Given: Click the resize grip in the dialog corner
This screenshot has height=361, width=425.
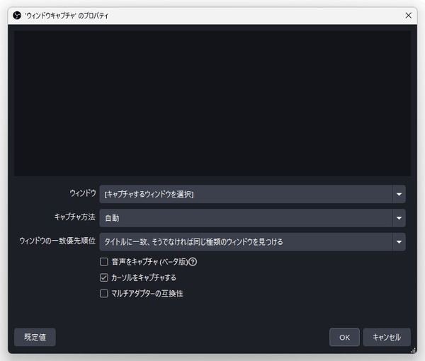Looking at the screenshot, I should pyautogui.click(x=413, y=350).
